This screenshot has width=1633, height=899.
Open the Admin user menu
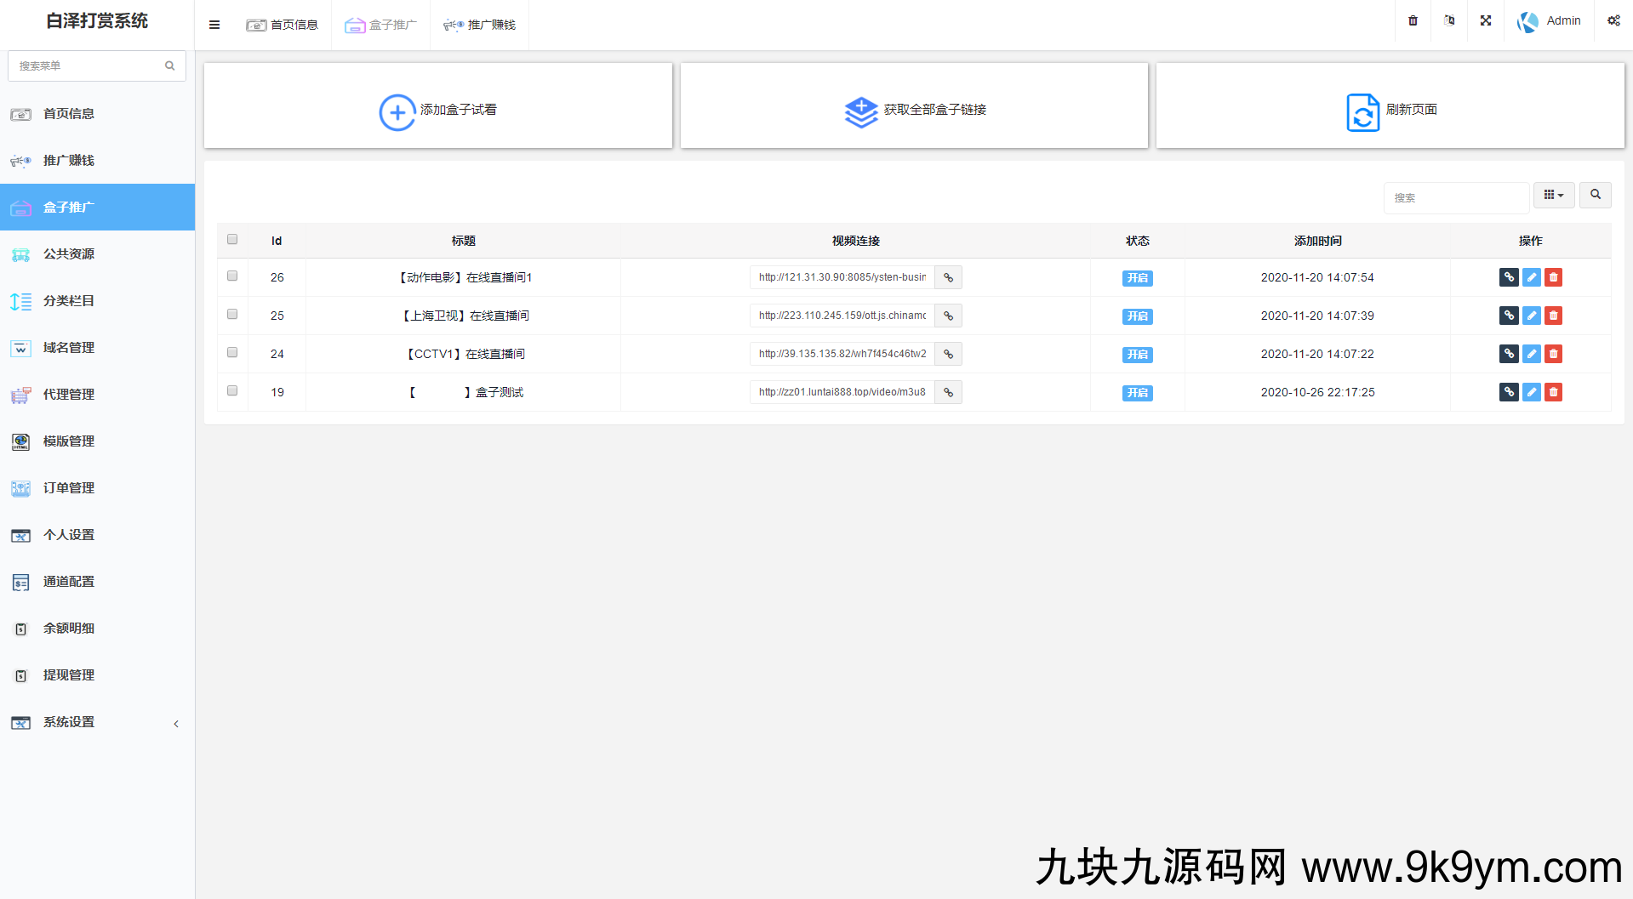(1550, 20)
